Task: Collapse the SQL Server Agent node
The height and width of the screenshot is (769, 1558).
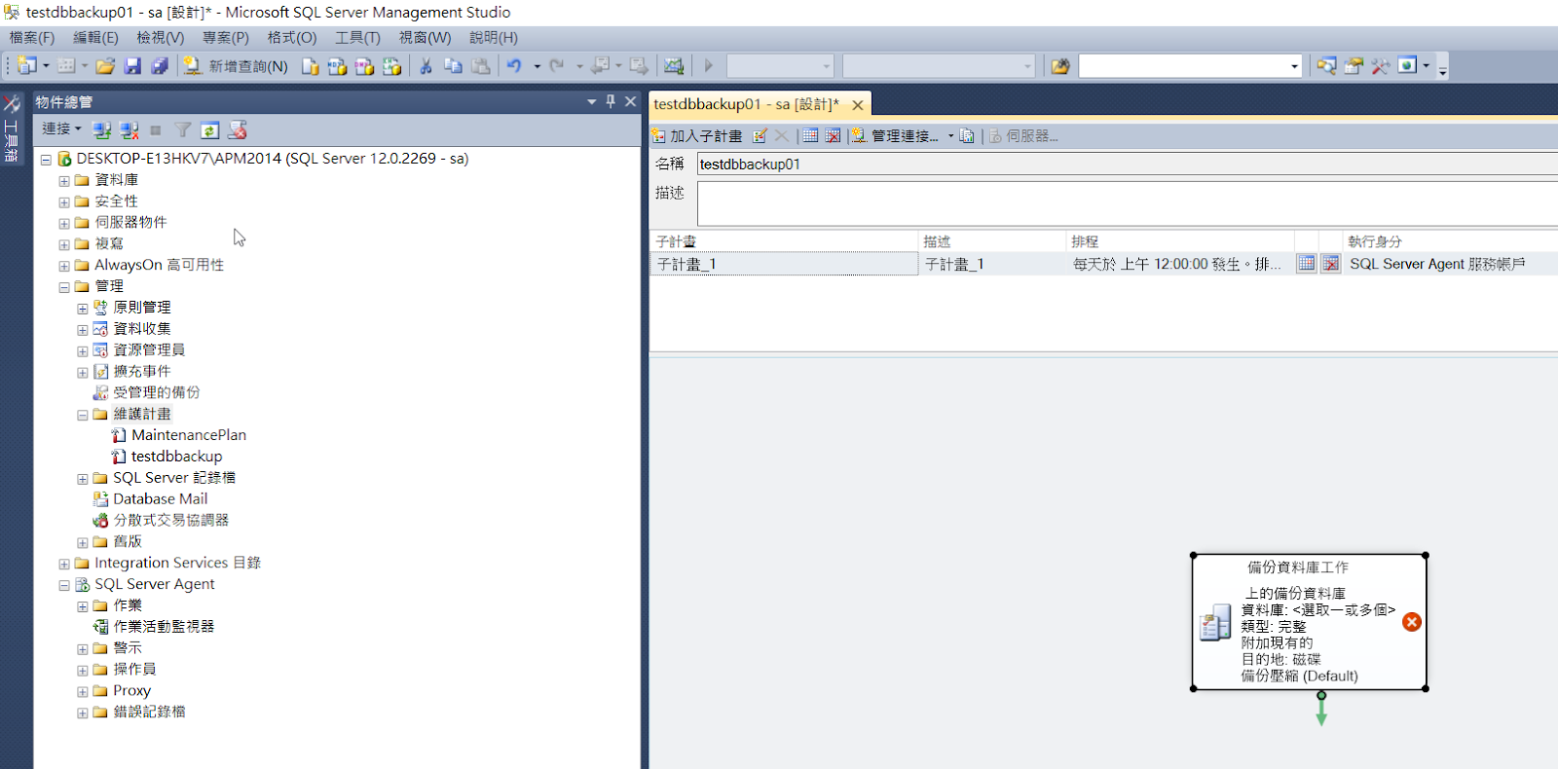Action: point(64,585)
